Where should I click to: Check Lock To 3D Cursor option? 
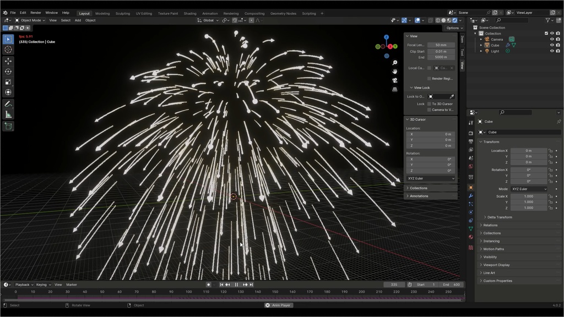429,104
